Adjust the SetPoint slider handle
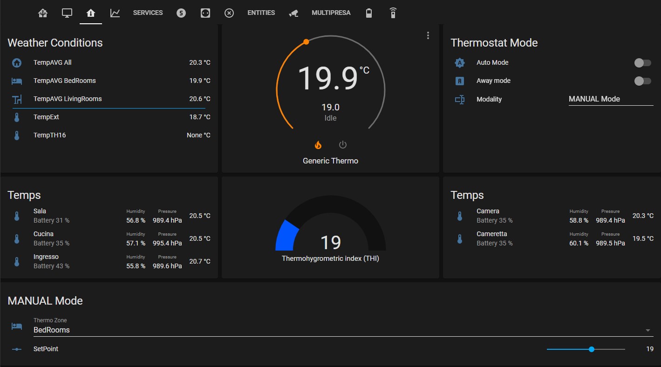 tap(592, 349)
